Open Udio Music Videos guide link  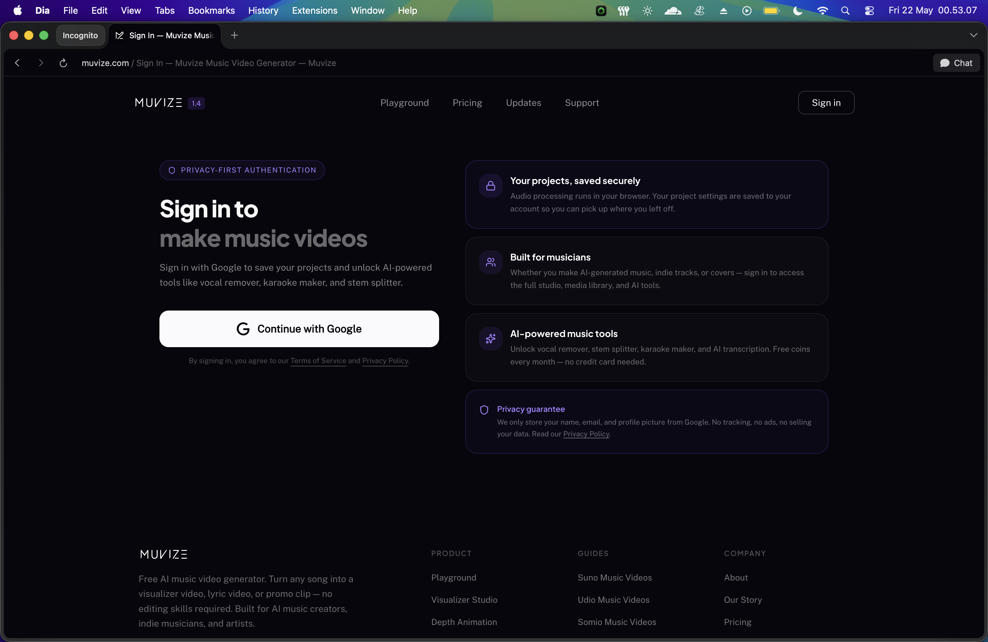click(613, 600)
